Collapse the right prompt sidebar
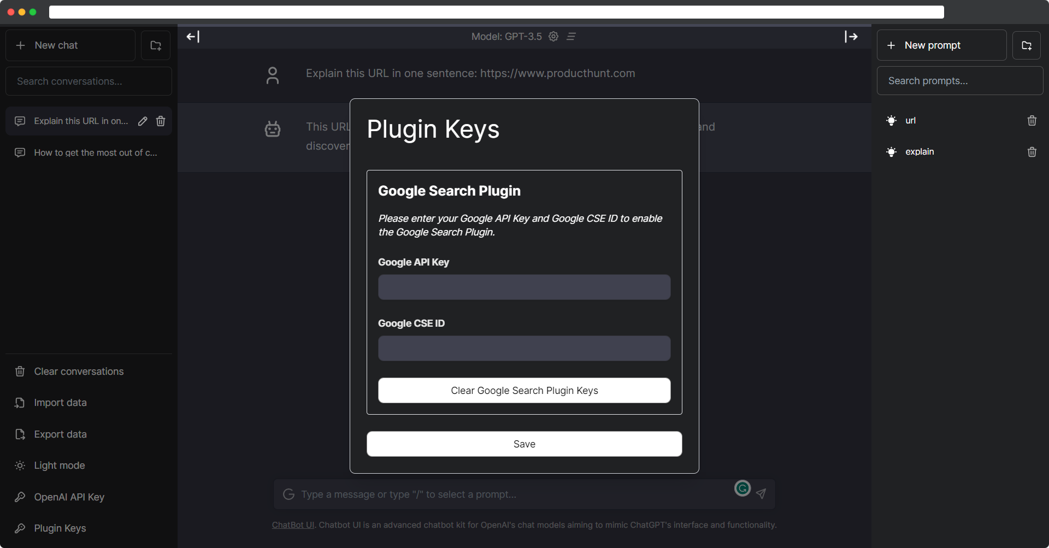This screenshot has width=1049, height=548. click(x=851, y=36)
